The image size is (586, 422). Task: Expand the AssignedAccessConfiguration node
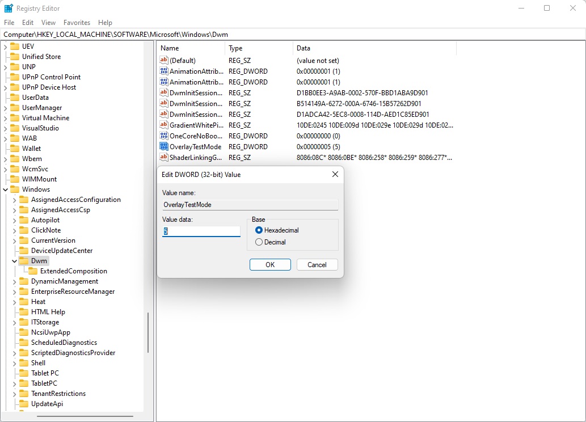(15, 200)
